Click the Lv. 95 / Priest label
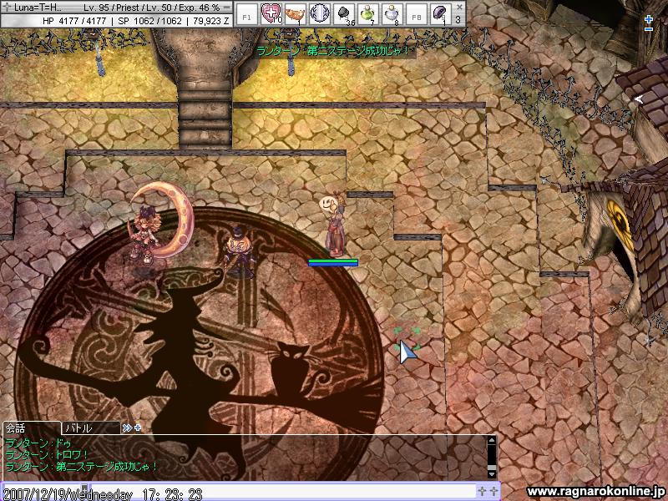 pyautogui.click(x=111, y=8)
